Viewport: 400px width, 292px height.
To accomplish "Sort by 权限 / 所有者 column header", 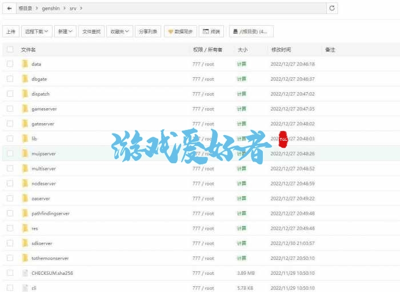I will tap(207, 50).
